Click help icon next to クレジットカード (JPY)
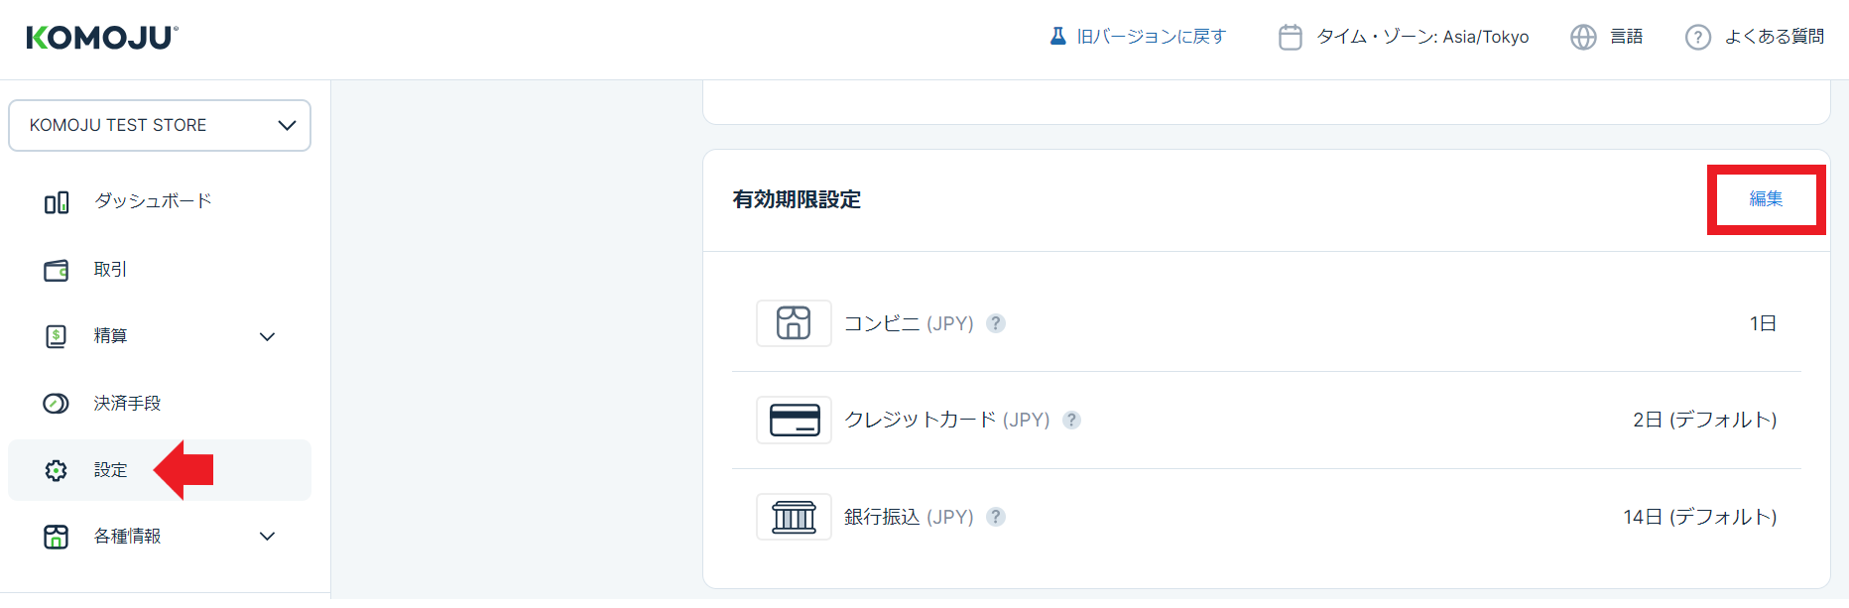This screenshot has height=608, width=1849. 1071,421
